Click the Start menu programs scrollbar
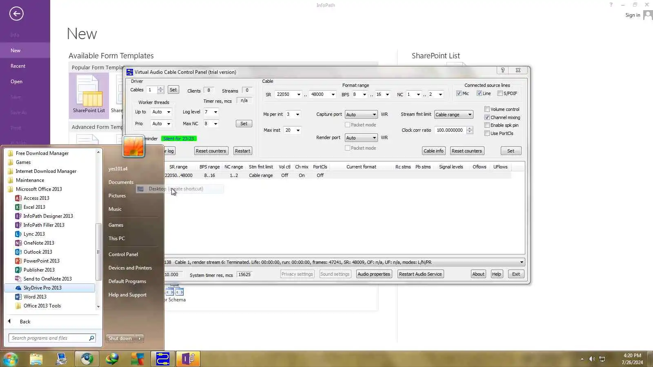The image size is (653, 367). click(x=98, y=252)
